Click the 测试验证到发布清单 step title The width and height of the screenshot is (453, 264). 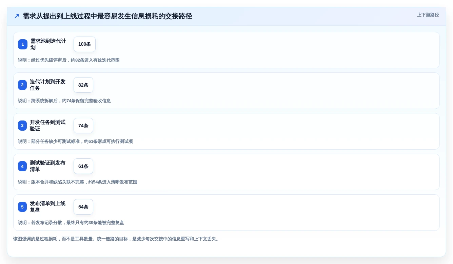(x=48, y=166)
